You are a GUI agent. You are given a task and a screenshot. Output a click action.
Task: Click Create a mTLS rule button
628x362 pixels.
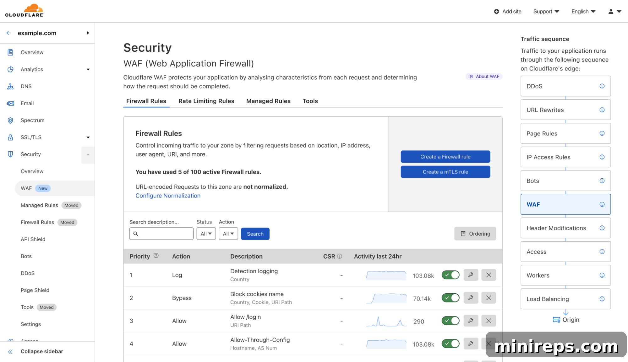(445, 172)
